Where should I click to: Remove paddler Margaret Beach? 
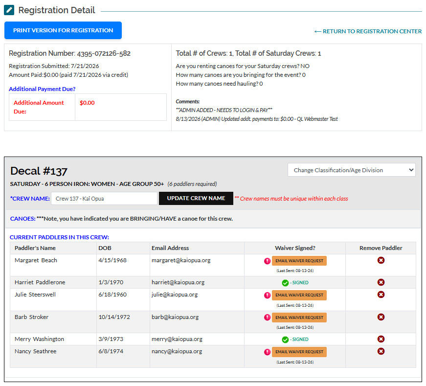381,260
